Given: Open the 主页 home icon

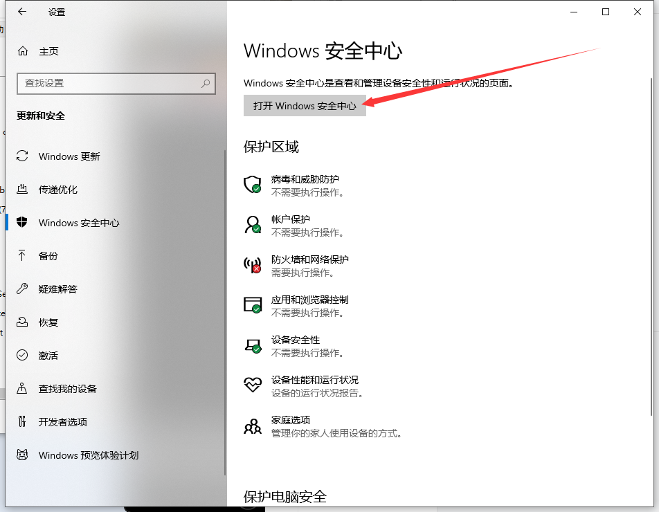Looking at the screenshot, I should point(23,51).
